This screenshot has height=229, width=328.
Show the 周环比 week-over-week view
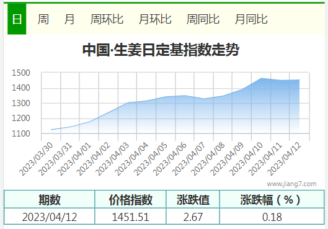point(107,19)
